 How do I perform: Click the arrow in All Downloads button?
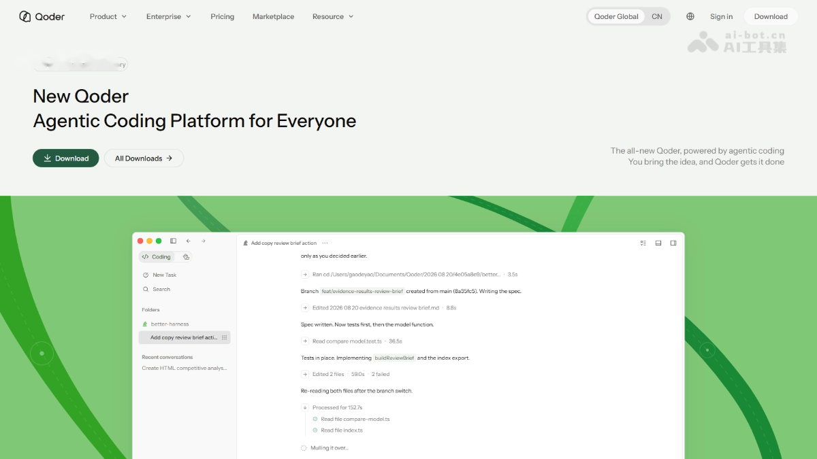169,158
